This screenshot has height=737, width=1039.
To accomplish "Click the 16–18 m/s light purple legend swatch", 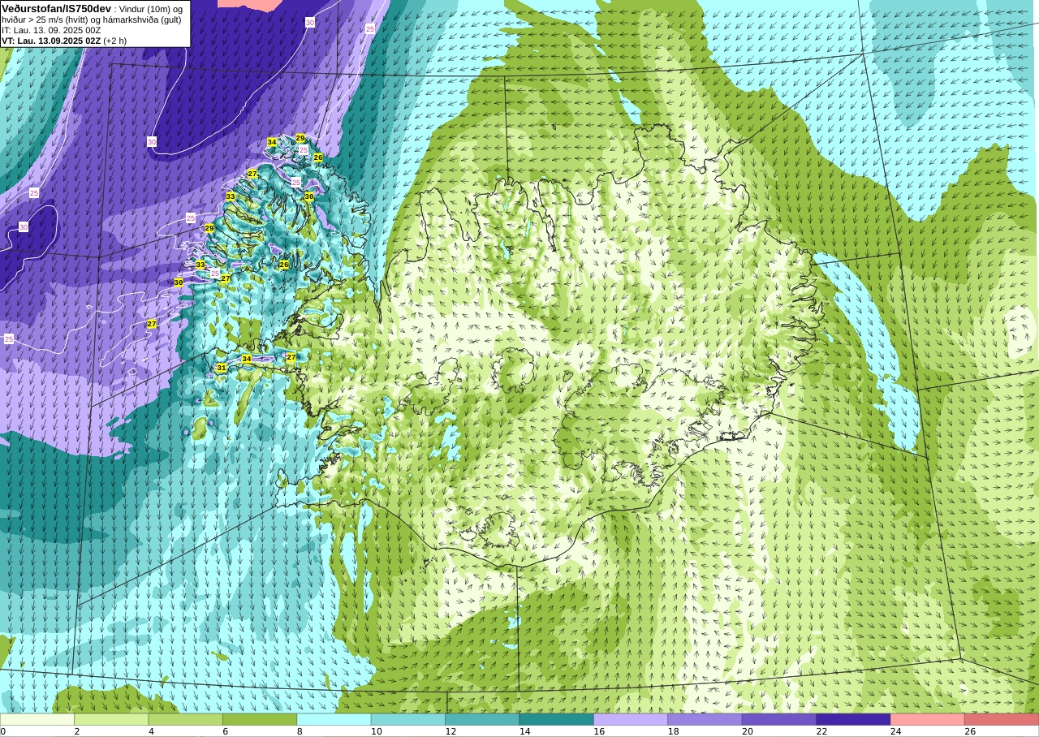I will click(x=631, y=719).
